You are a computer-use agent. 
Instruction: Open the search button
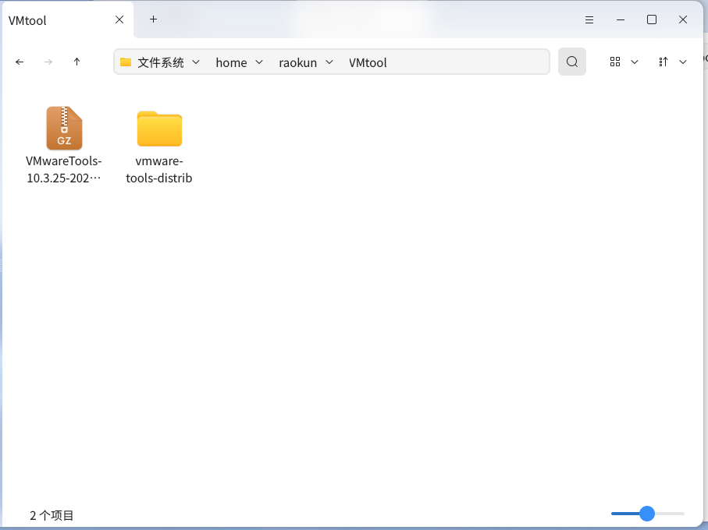click(572, 62)
